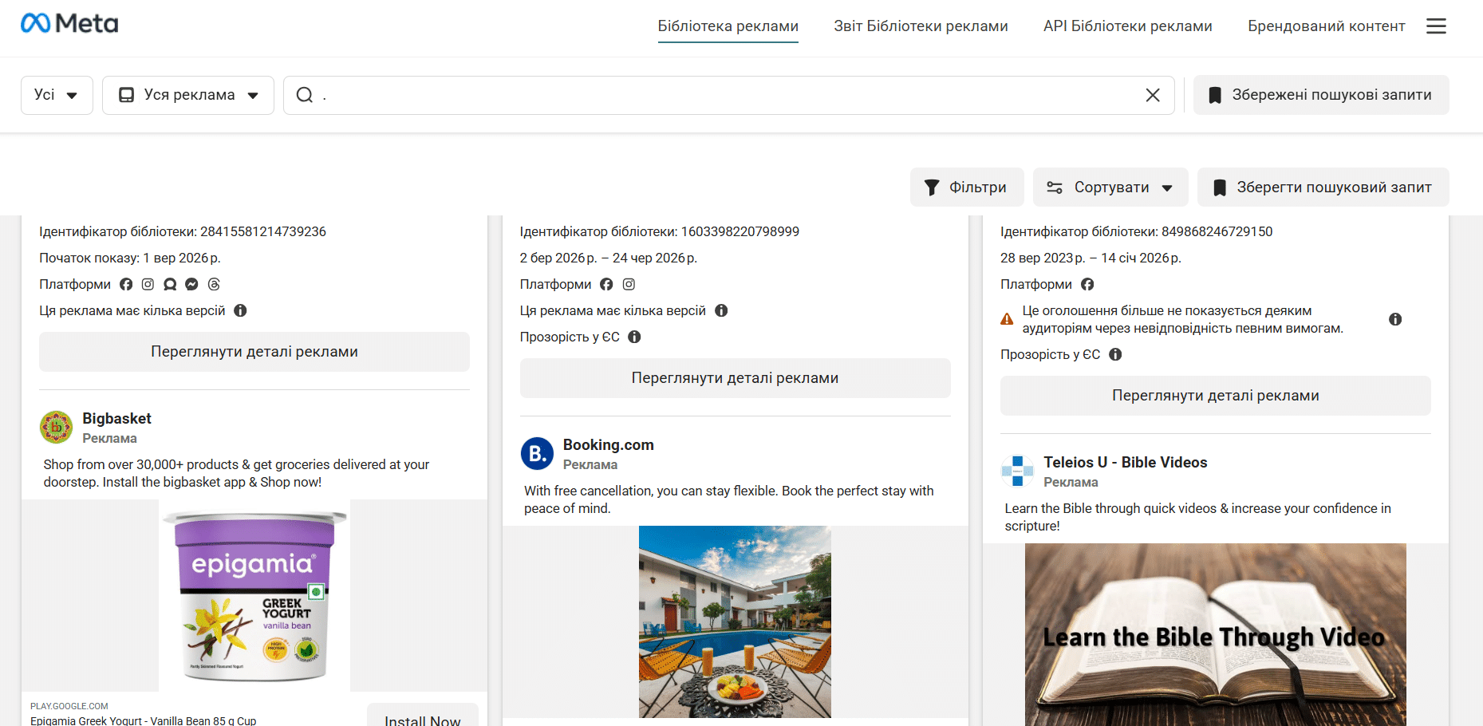Click info icon next to Teleios warning message
1483x726 pixels.
[1395, 319]
